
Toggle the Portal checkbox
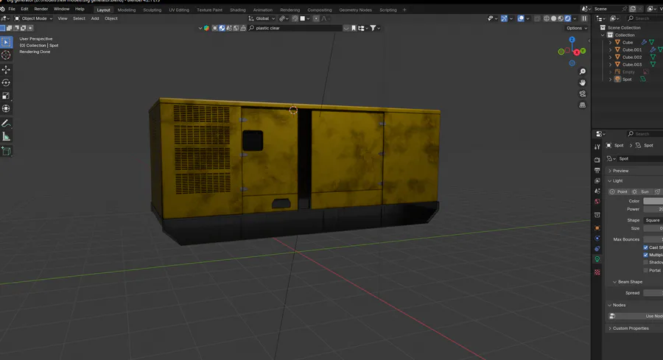645,270
